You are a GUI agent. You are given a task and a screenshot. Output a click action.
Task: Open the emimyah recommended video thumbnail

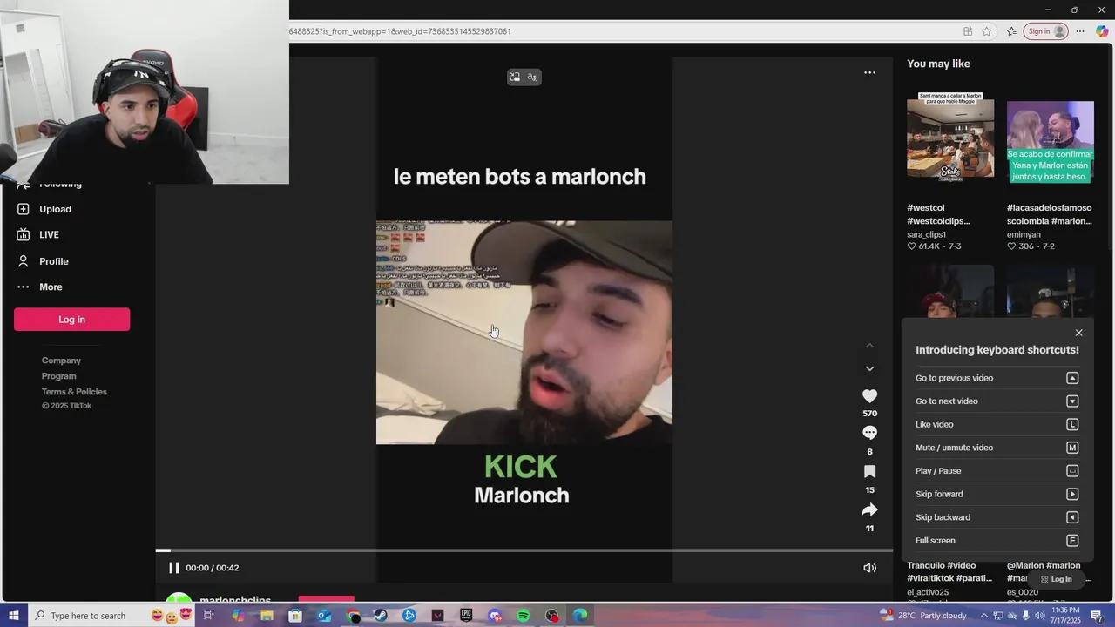(1051, 142)
